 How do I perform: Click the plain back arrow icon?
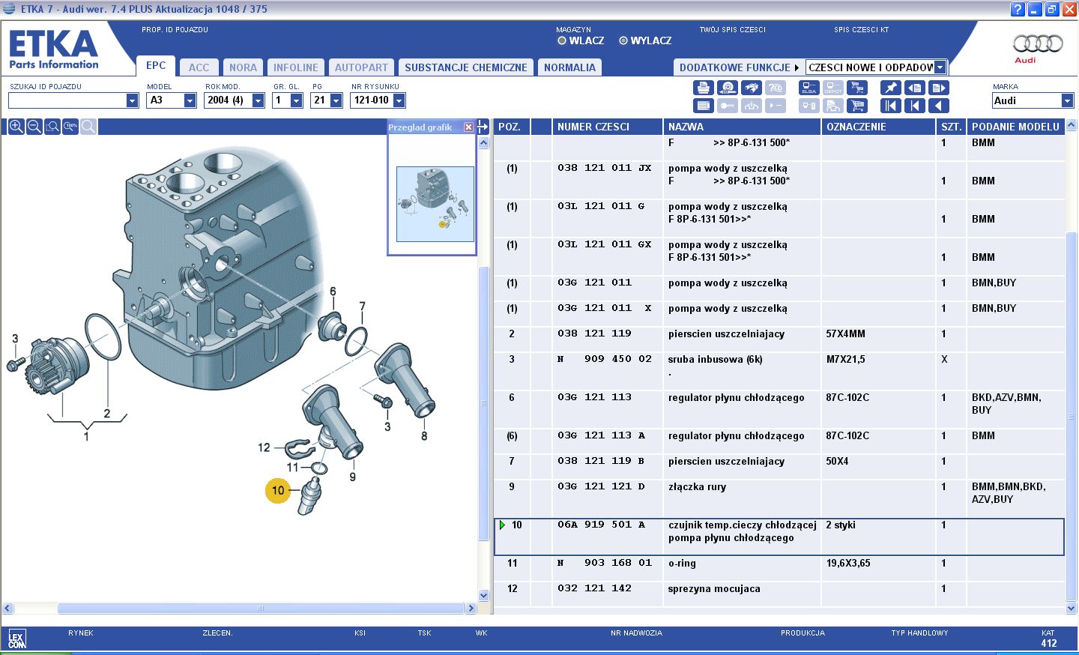939,106
